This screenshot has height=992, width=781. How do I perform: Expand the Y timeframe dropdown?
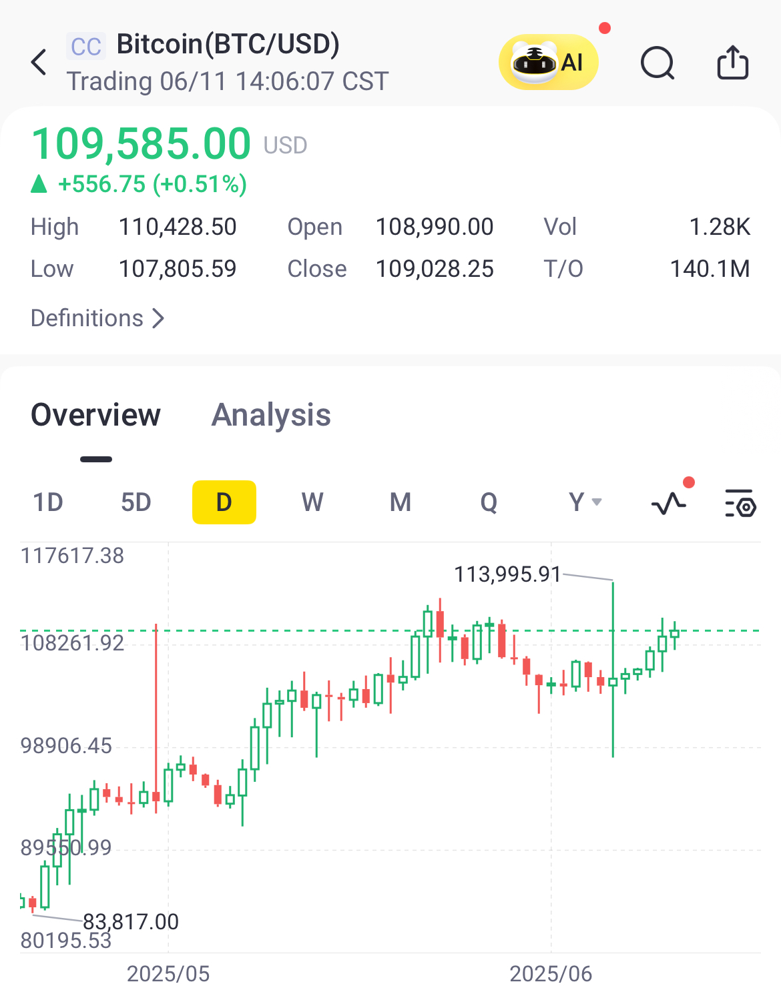tap(585, 502)
